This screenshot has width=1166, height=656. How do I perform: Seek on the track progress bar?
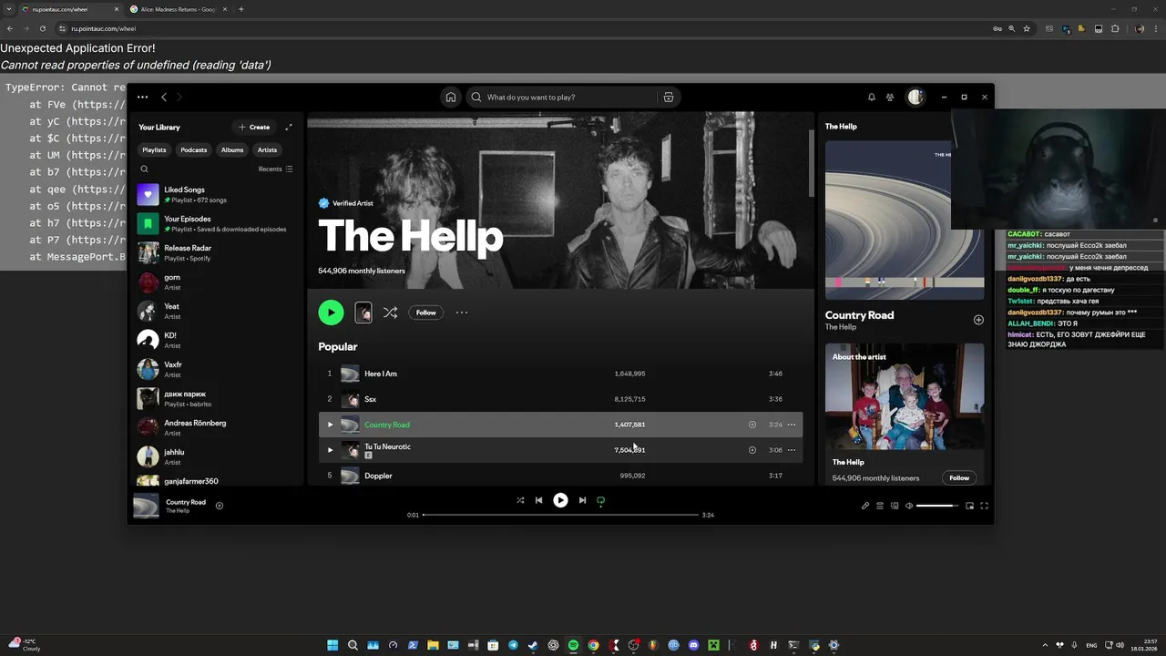[560, 515]
